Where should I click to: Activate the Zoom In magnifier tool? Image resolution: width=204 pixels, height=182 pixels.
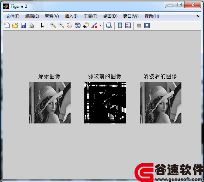[53, 25]
